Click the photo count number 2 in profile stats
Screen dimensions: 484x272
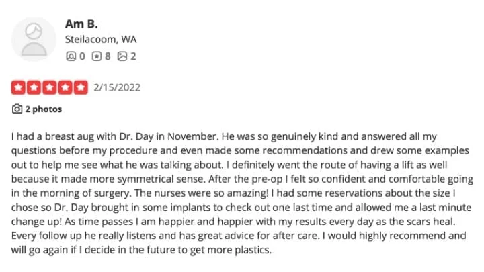pos(133,56)
